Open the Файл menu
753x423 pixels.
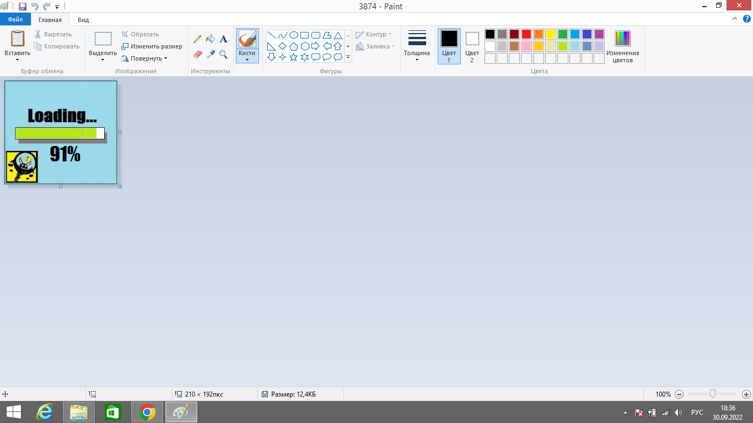click(15, 20)
